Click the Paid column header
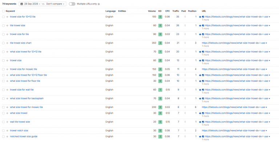This screenshot has height=142, width=279. pyautogui.click(x=183, y=11)
